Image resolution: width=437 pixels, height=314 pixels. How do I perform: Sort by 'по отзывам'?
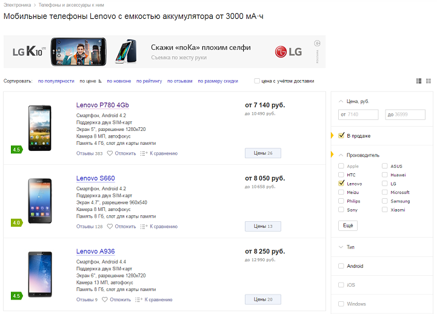tap(180, 81)
